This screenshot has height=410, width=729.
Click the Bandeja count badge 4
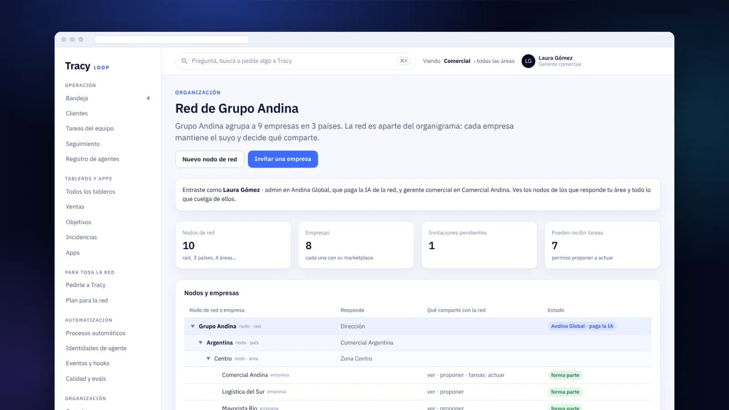click(148, 98)
